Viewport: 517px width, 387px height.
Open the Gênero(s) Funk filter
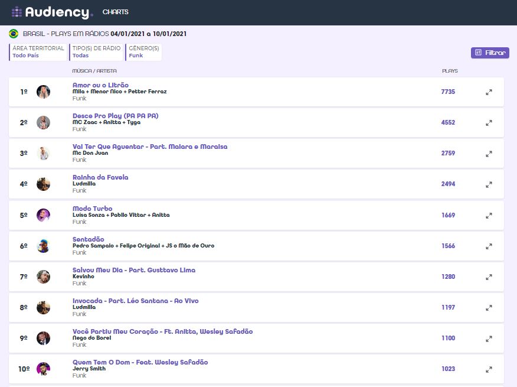[143, 52]
